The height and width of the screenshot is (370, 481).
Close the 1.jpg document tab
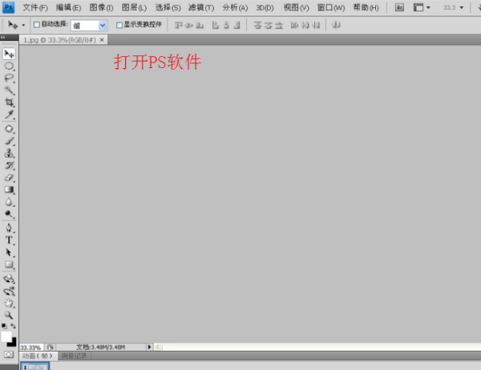[102, 40]
